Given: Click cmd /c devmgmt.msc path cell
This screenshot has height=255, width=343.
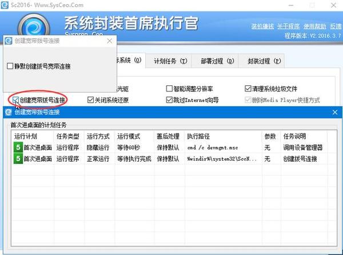Looking at the screenshot, I should (213, 148).
